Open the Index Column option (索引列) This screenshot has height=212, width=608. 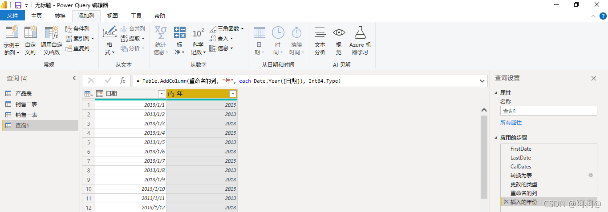pyautogui.click(x=80, y=39)
